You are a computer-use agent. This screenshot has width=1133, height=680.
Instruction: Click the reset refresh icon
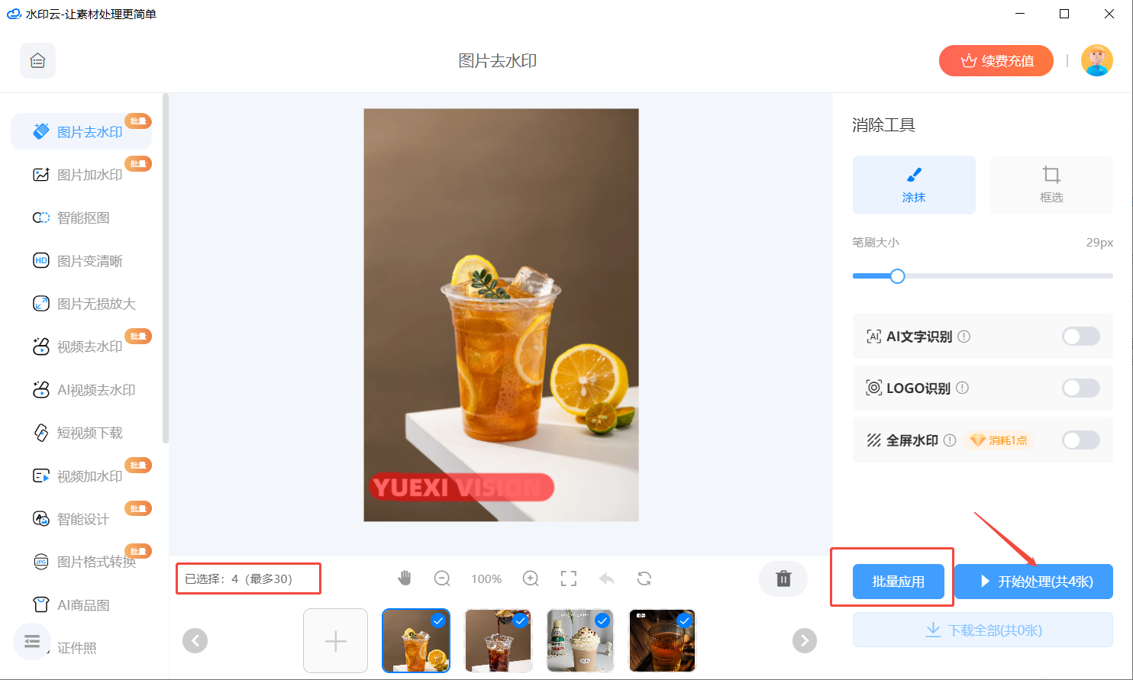click(644, 578)
